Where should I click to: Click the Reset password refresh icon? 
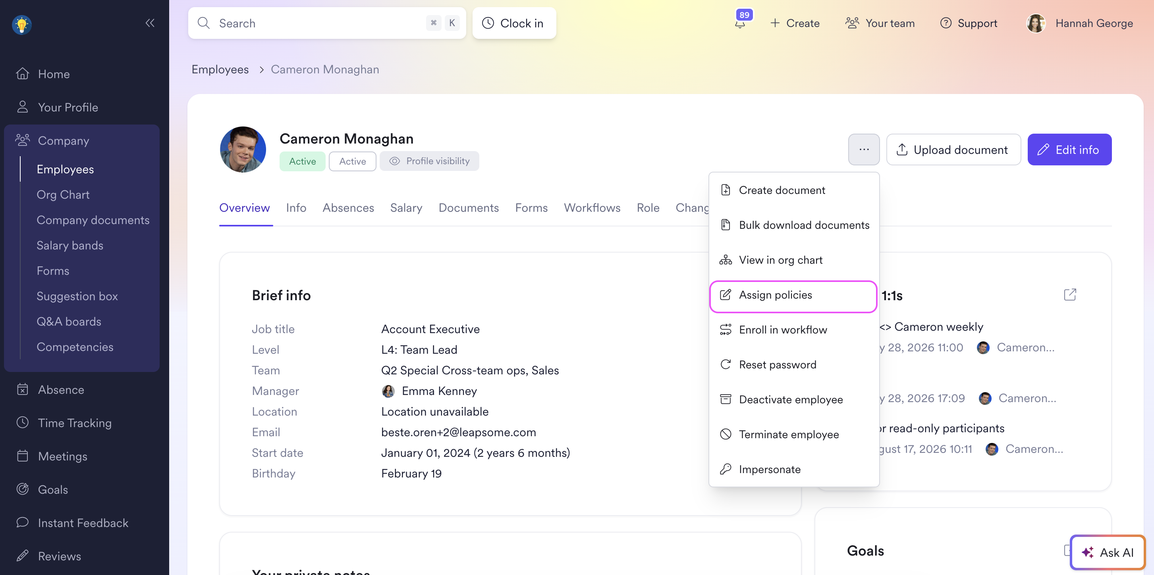coord(726,364)
